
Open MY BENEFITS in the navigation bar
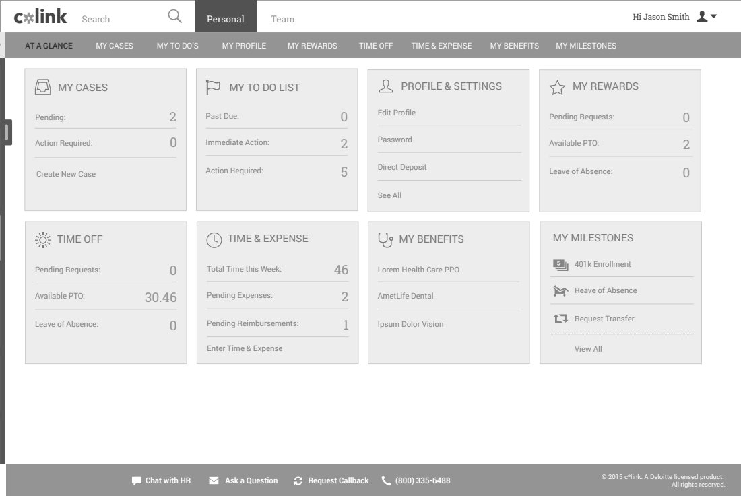click(514, 46)
